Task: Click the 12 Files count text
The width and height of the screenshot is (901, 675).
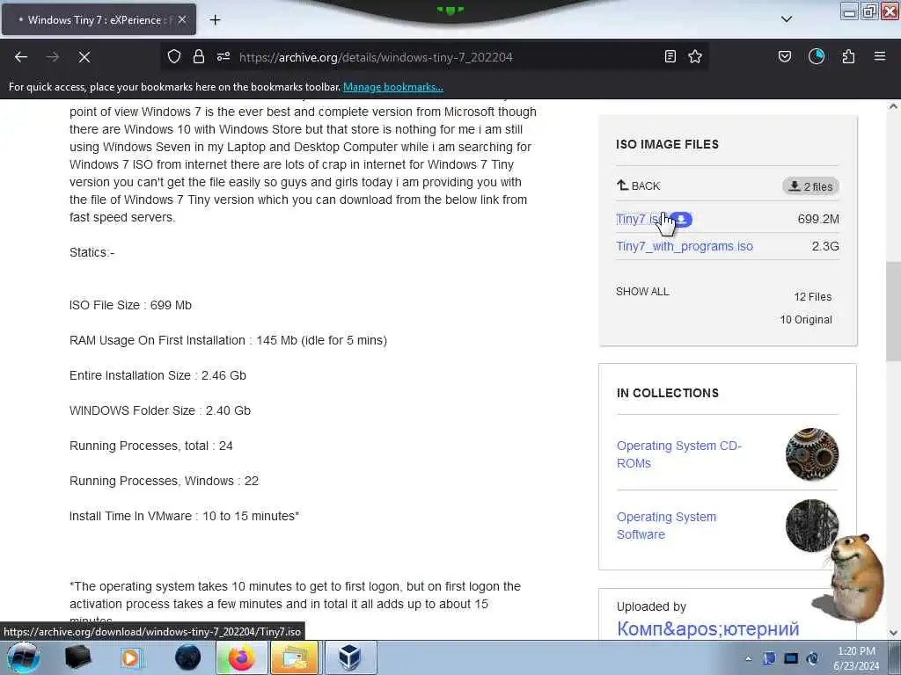Action: pos(812,297)
